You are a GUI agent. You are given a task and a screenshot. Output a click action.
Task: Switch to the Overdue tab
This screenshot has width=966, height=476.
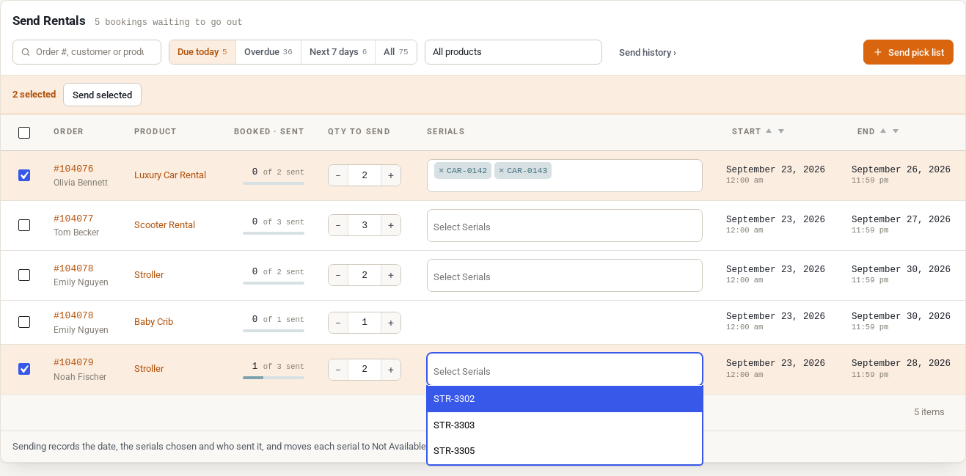coord(268,52)
